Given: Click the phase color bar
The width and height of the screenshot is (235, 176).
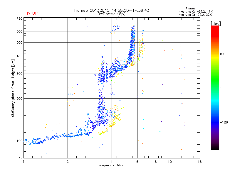Looking at the screenshot, I should pyautogui.click(x=215, y=87).
